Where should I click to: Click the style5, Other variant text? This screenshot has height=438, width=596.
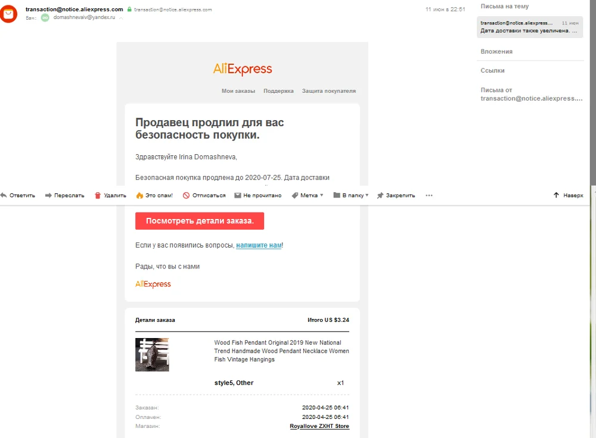(x=234, y=383)
